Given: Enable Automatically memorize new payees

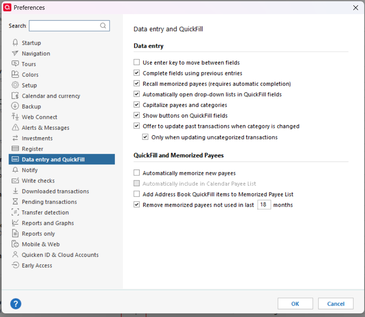Looking at the screenshot, I should coord(137,173).
